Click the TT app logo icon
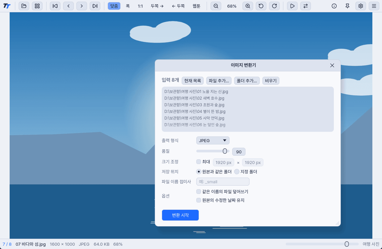This screenshot has height=249, width=382. click(x=7, y=6)
